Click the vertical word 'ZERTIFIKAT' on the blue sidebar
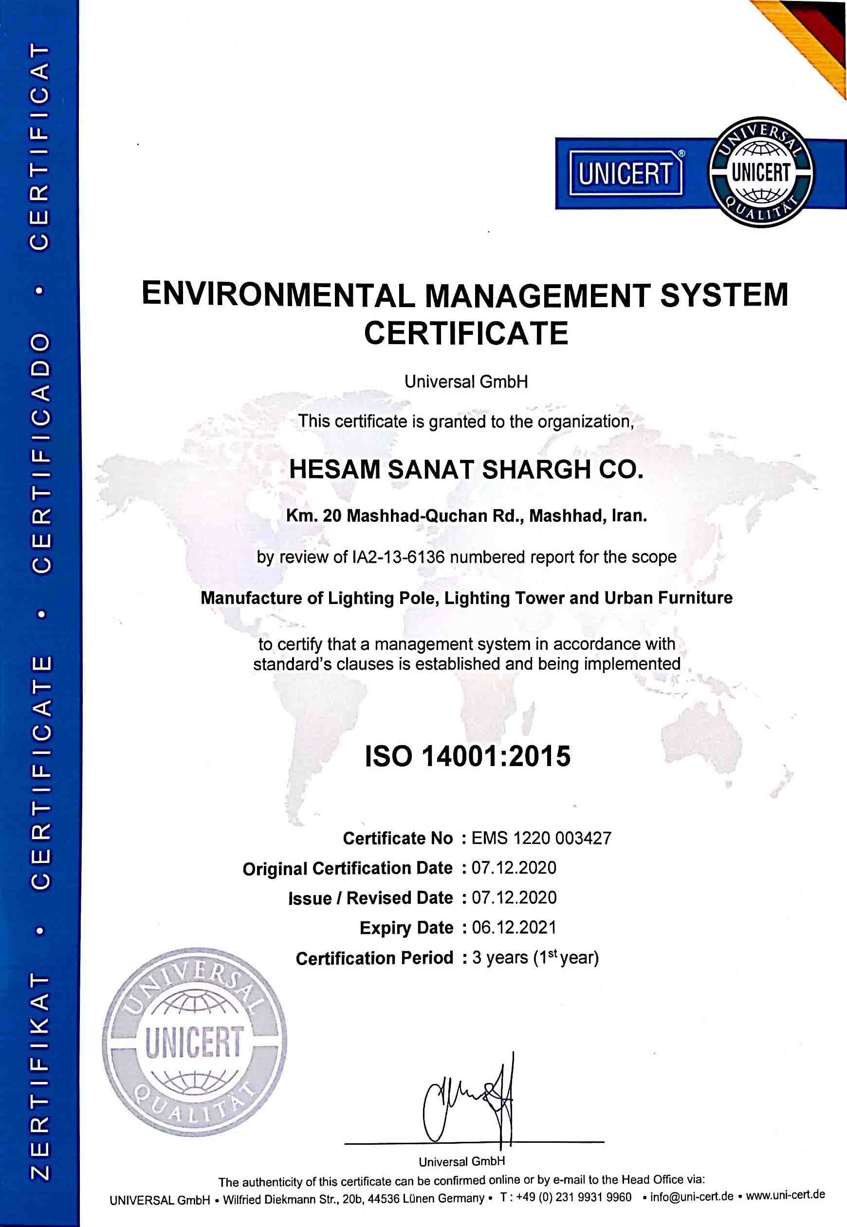The width and height of the screenshot is (847, 1227). coord(41,1076)
